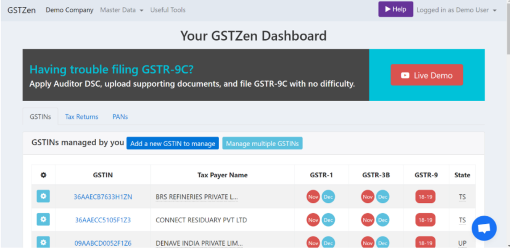The height and width of the screenshot is (249, 510).
Task: Open the blue chat bubble widget
Action: click(484, 228)
